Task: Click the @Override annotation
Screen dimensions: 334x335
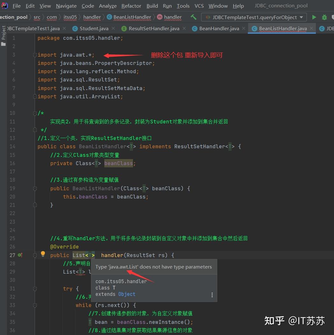Action: point(64,247)
